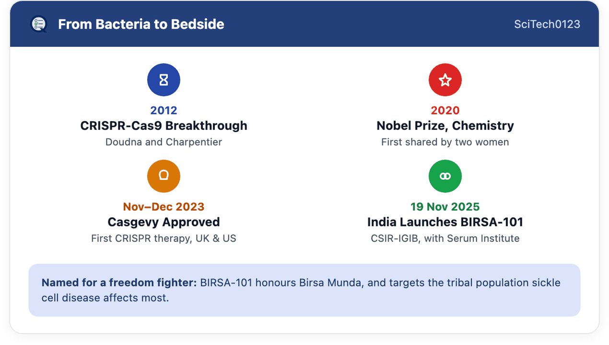Select the Casgevy Approved heading

pyautogui.click(x=164, y=222)
